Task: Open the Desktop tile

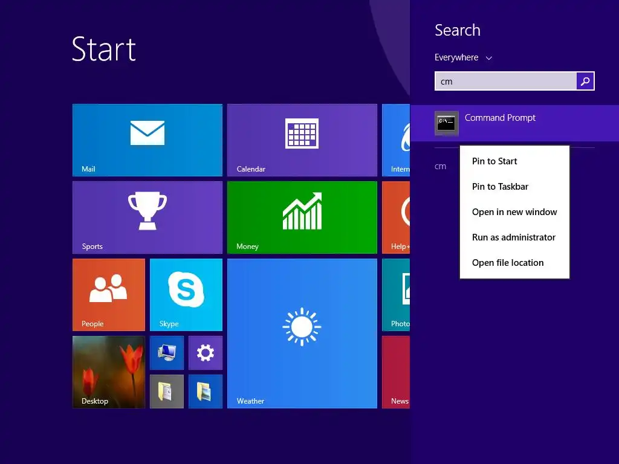Action: (x=109, y=372)
